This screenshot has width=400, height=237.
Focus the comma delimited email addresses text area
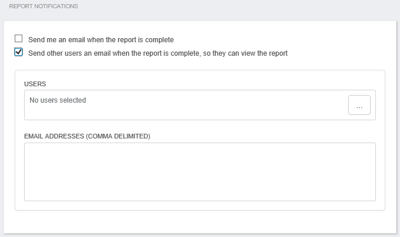(200, 172)
